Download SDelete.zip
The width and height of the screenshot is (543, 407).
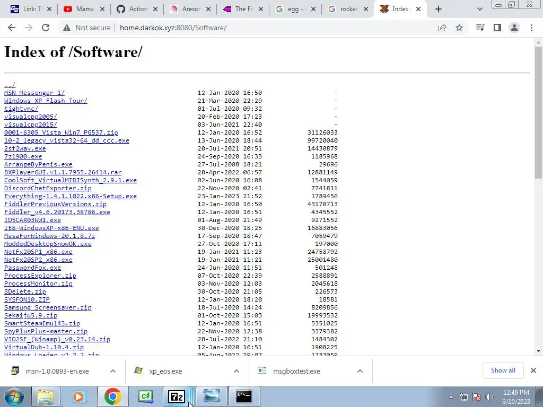click(25, 292)
